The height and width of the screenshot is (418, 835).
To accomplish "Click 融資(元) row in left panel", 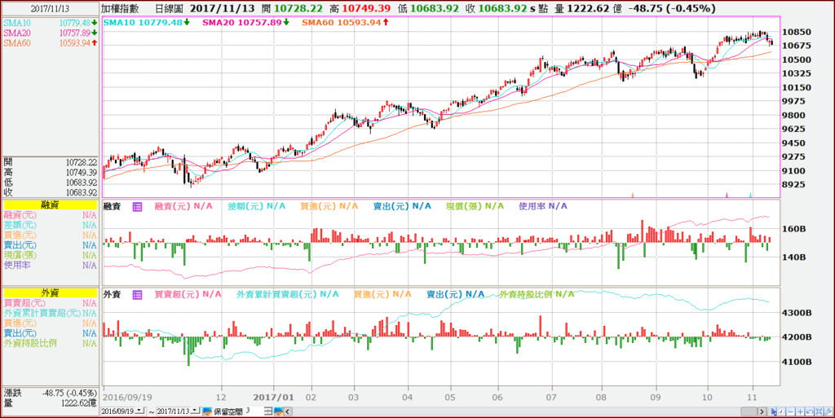I will coord(50,215).
